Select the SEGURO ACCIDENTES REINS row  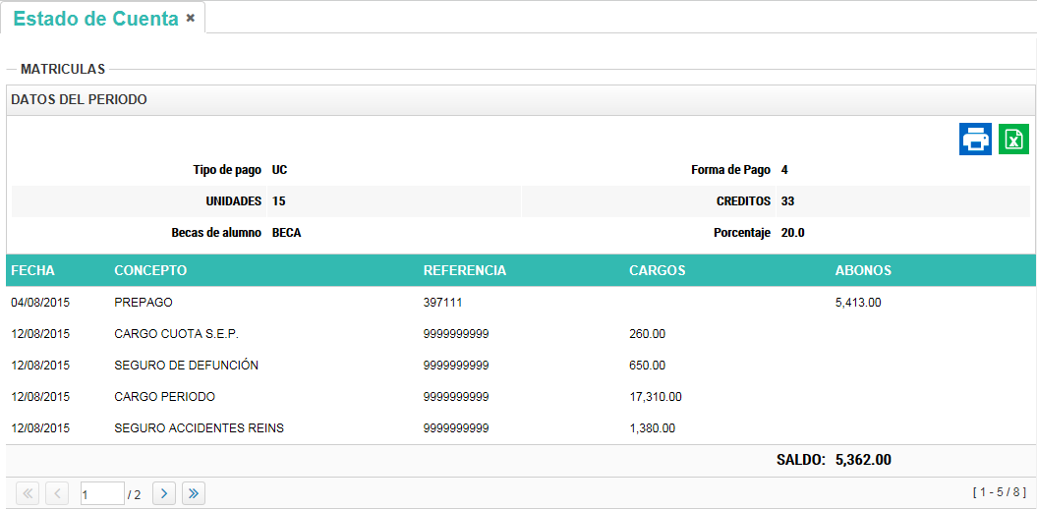[199, 428]
